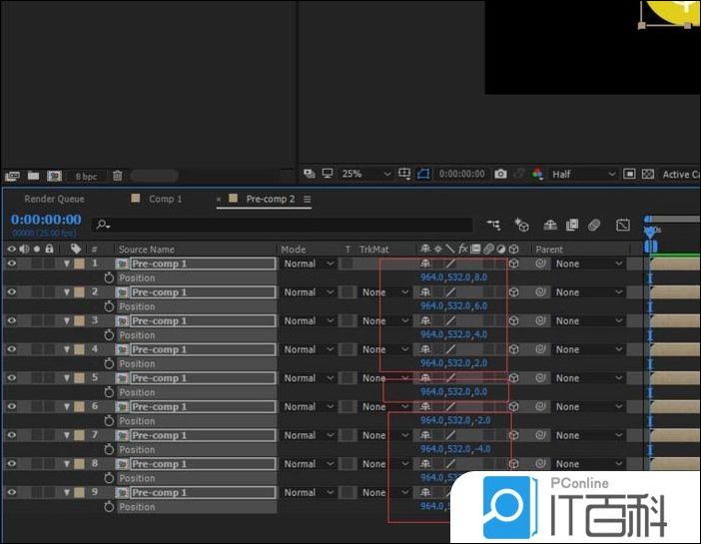
Task: Click the Source Name column header
Action: point(146,250)
